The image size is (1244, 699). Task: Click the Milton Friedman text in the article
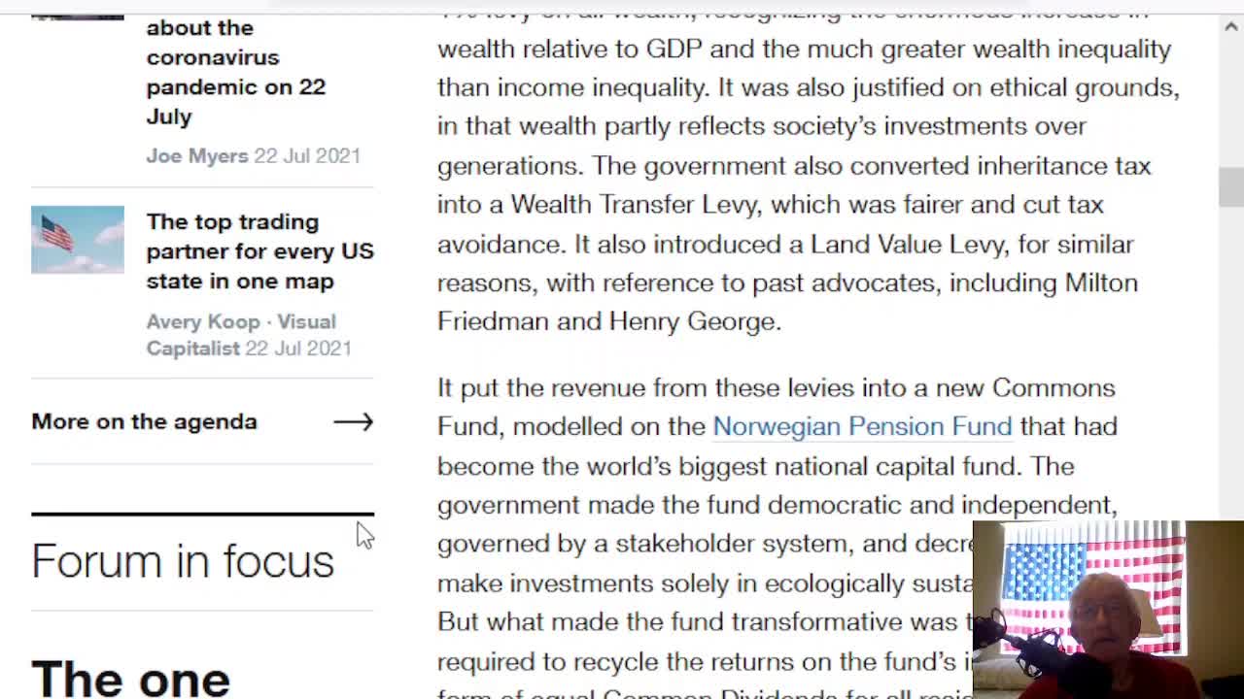pyautogui.click(x=1101, y=283)
